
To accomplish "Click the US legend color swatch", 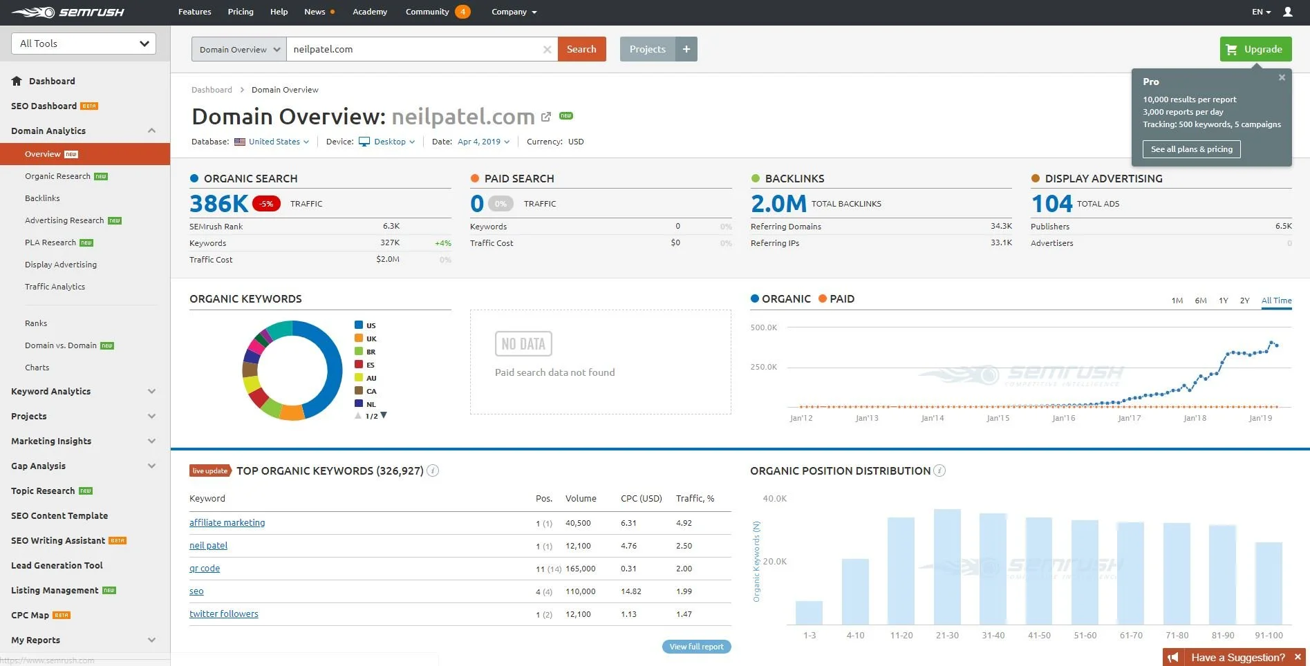I will pyautogui.click(x=359, y=325).
